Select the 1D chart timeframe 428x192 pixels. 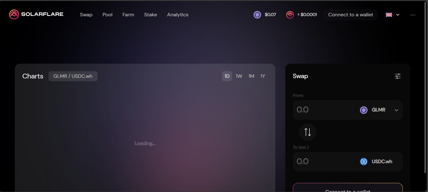coord(227,76)
